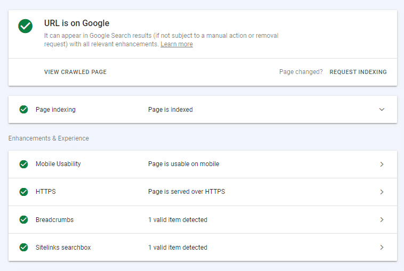The width and height of the screenshot is (404, 271).
Task: Click the Page is served over HTTPS text
Action: point(186,192)
